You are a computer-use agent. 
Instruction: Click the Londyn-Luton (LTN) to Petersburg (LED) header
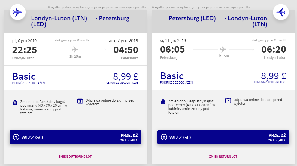pos(80,21)
